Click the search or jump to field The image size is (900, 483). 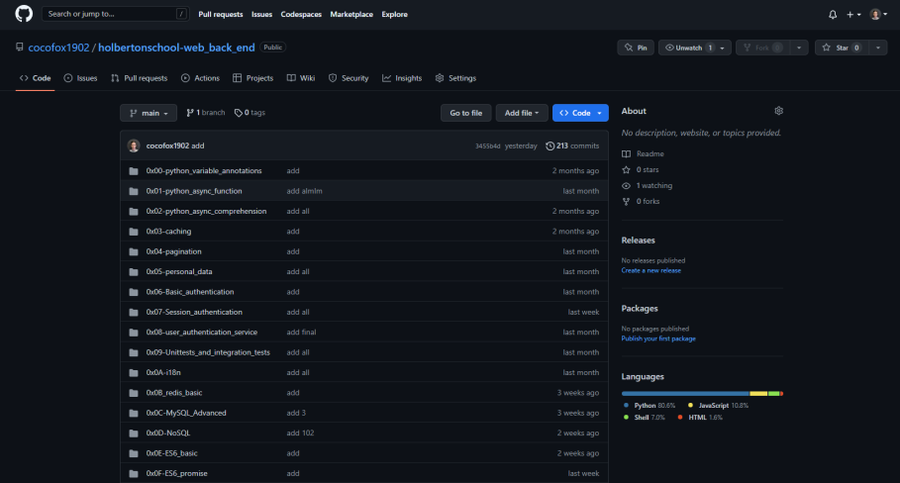[x=115, y=14]
